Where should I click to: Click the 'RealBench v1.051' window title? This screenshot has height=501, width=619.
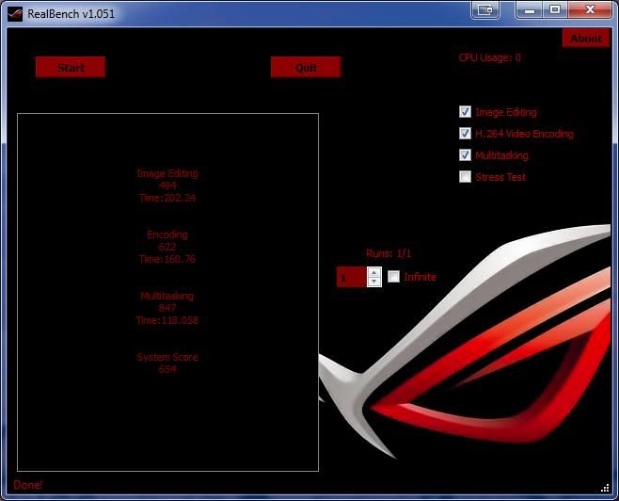71,14
